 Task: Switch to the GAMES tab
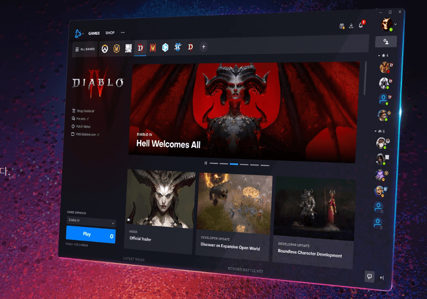94,33
